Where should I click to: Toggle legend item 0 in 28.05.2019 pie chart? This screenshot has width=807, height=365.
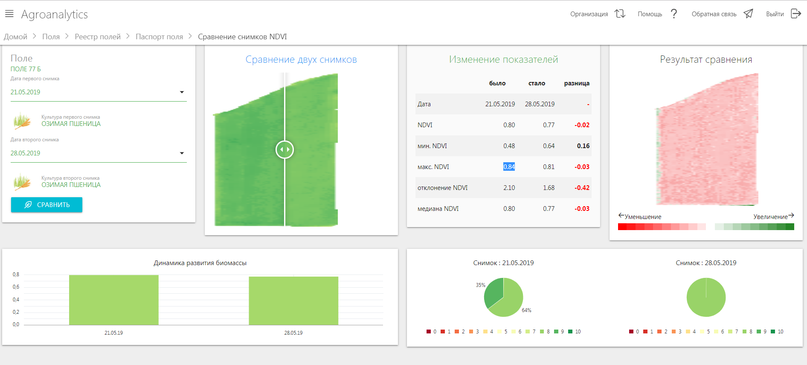click(x=634, y=332)
